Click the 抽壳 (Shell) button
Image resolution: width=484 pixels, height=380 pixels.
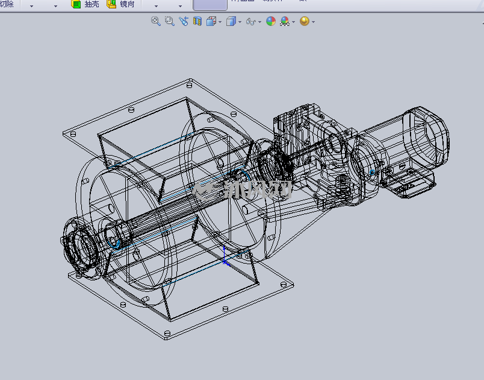(85, 4)
